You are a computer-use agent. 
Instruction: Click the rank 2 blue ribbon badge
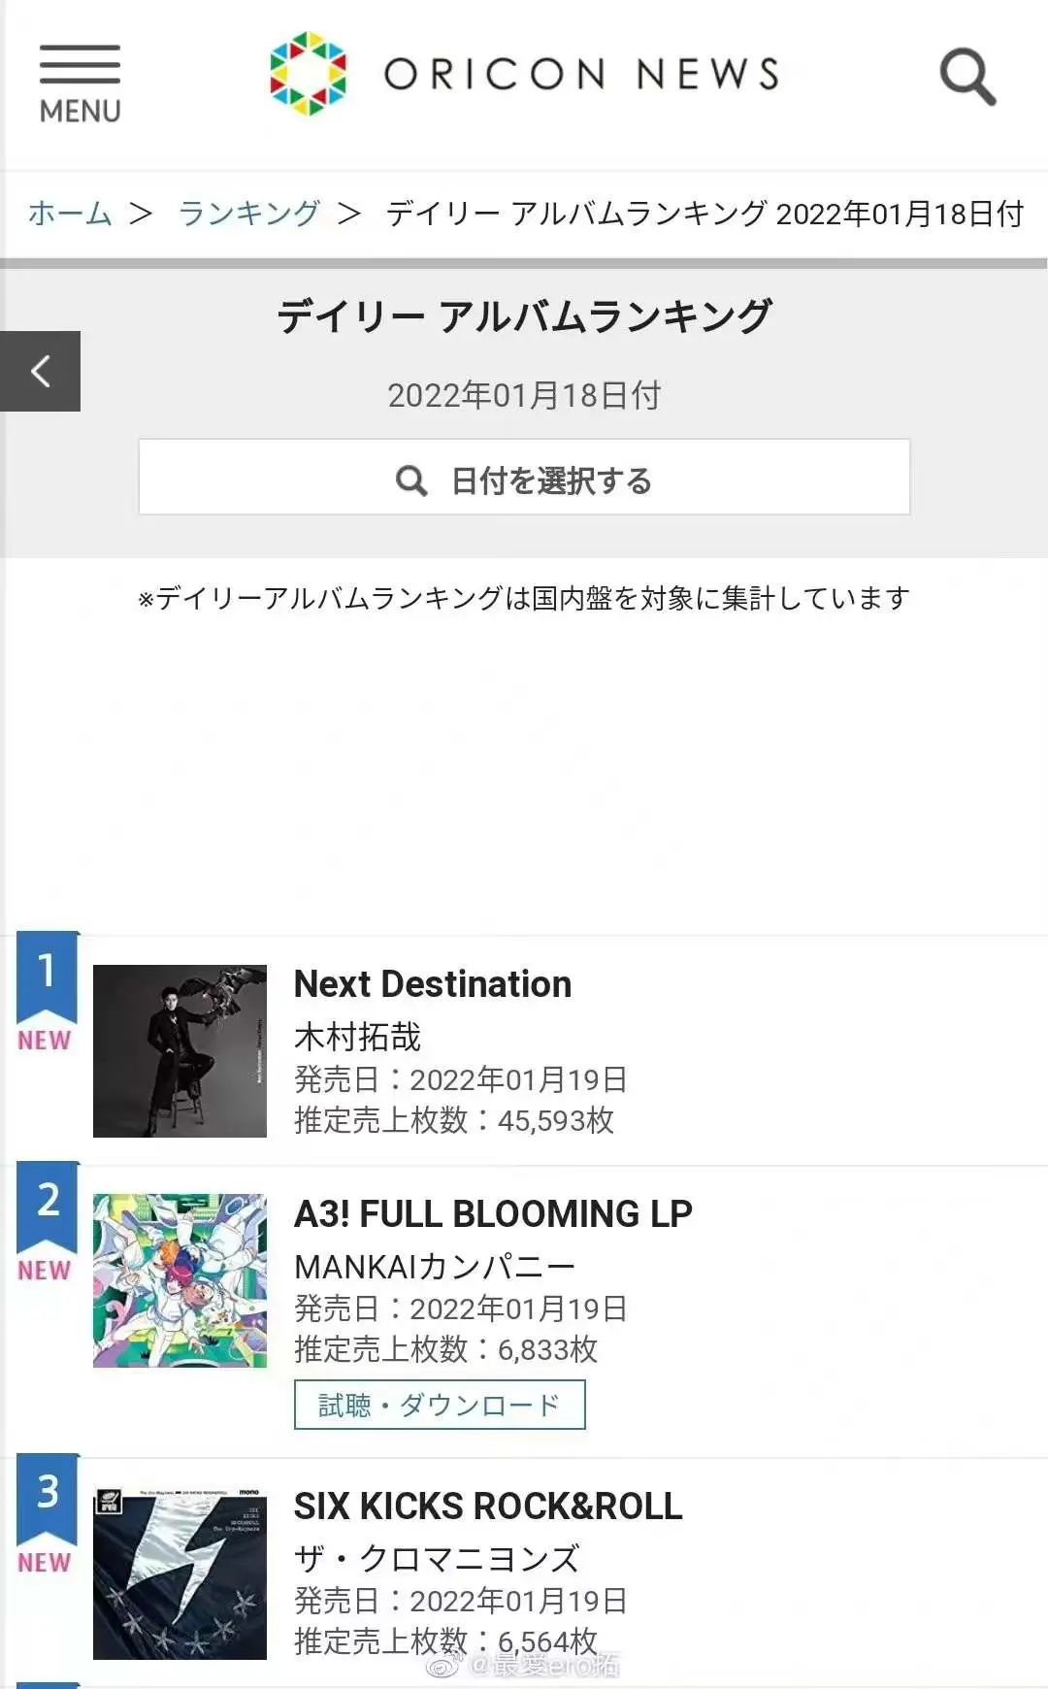pos(47,1204)
